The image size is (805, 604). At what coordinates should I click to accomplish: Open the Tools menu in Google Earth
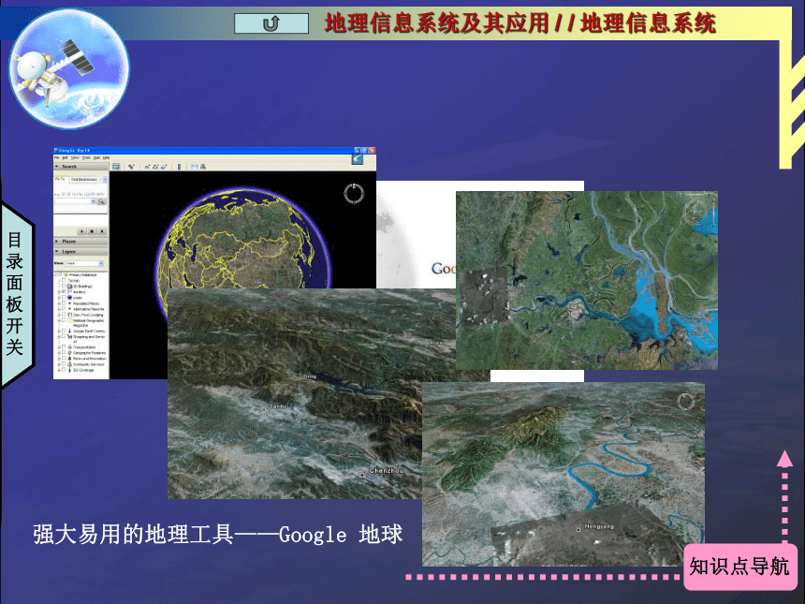point(87,157)
